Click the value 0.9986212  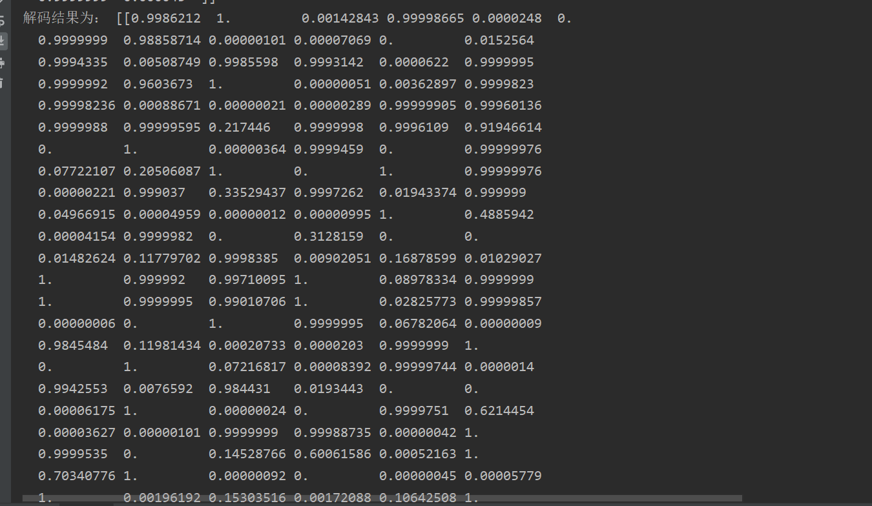pos(167,19)
